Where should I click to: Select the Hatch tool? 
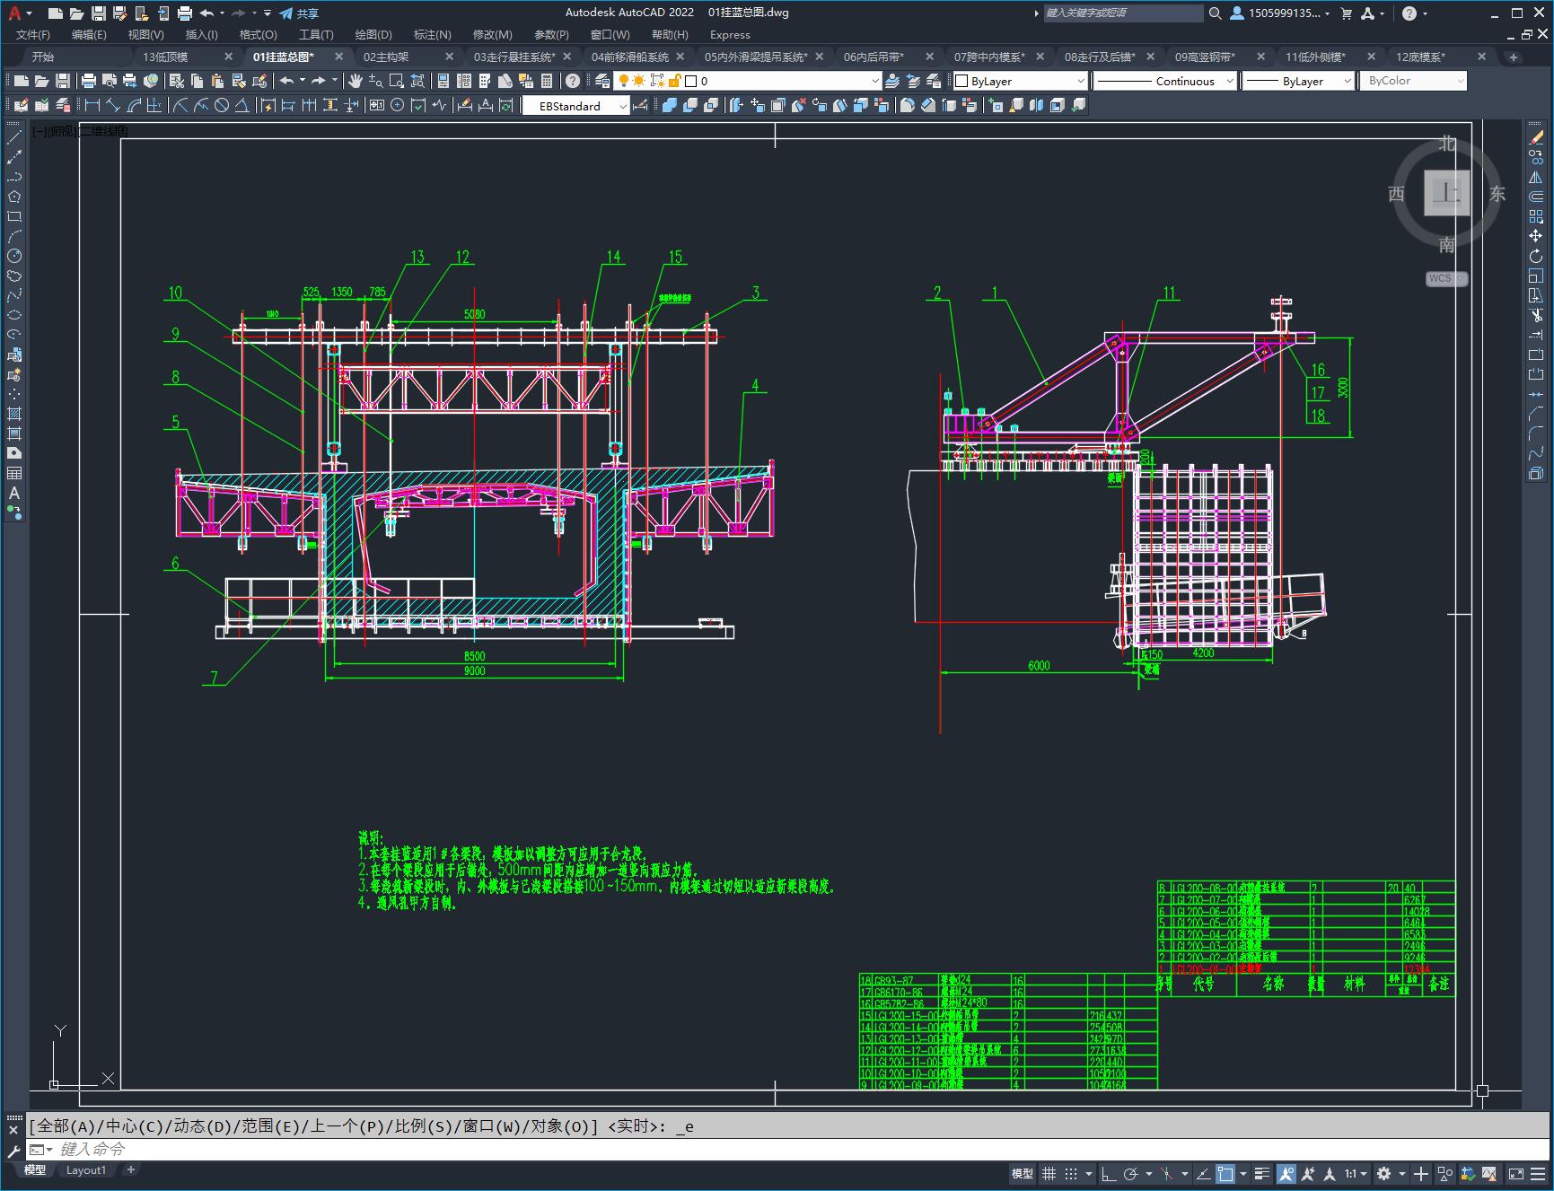point(14,414)
